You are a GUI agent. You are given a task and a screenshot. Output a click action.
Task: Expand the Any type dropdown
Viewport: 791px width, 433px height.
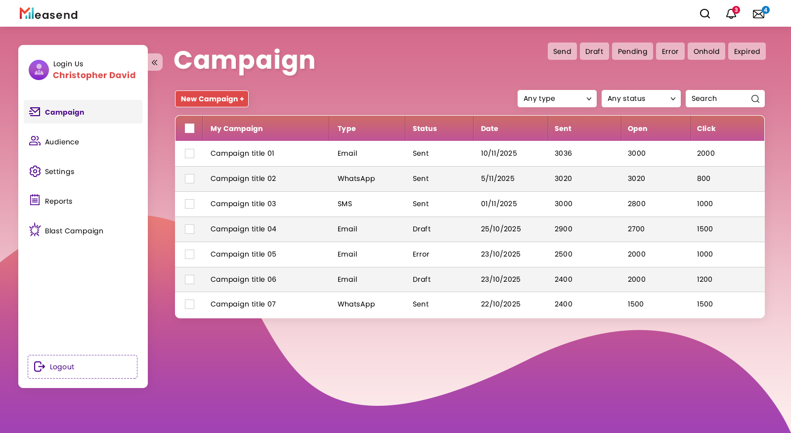point(557,99)
